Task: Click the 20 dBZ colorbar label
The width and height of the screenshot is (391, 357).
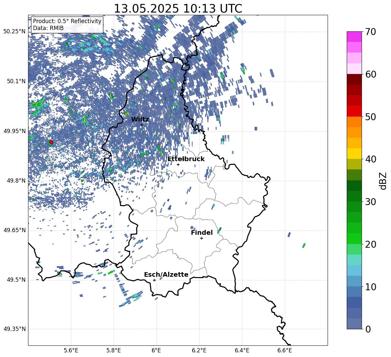Action: click(x=371, y=244)
